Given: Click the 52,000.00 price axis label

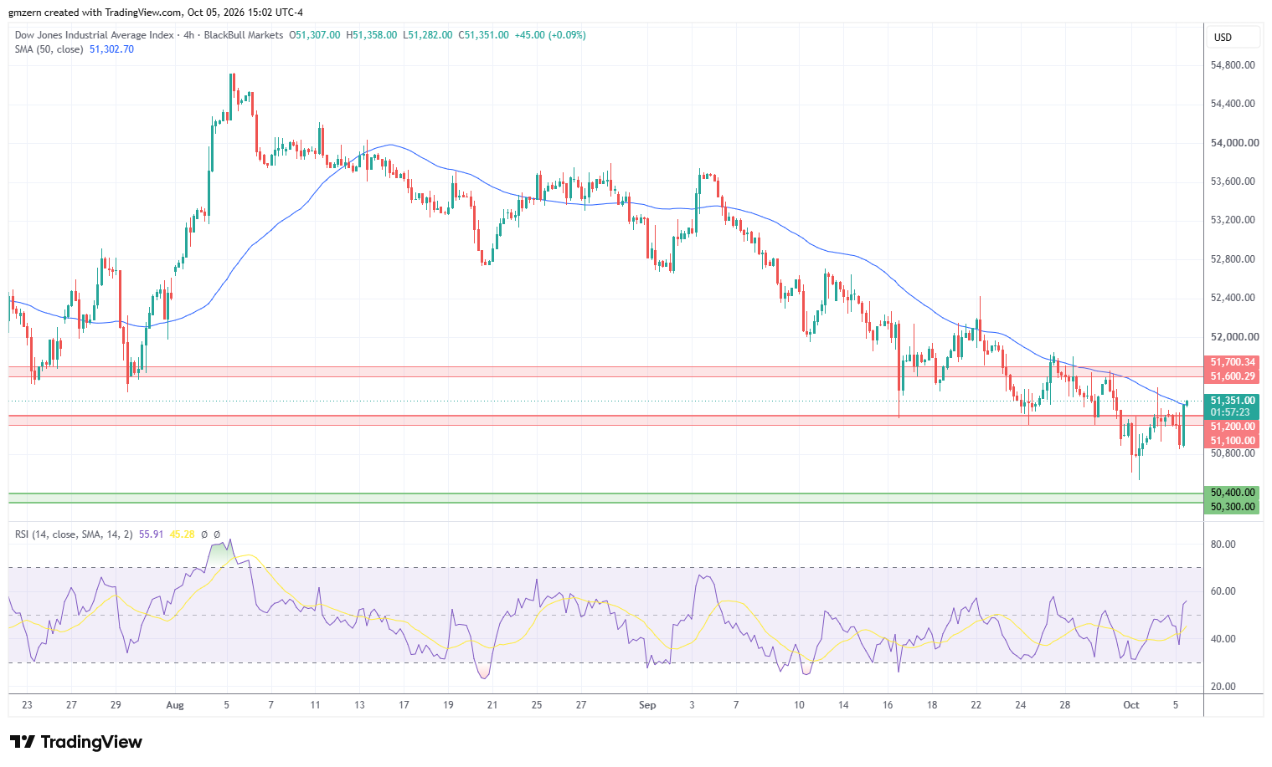Looking at the screenshot, I should click(1234, 337).
